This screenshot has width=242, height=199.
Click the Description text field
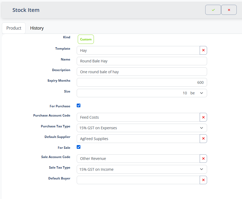[142, 72]
